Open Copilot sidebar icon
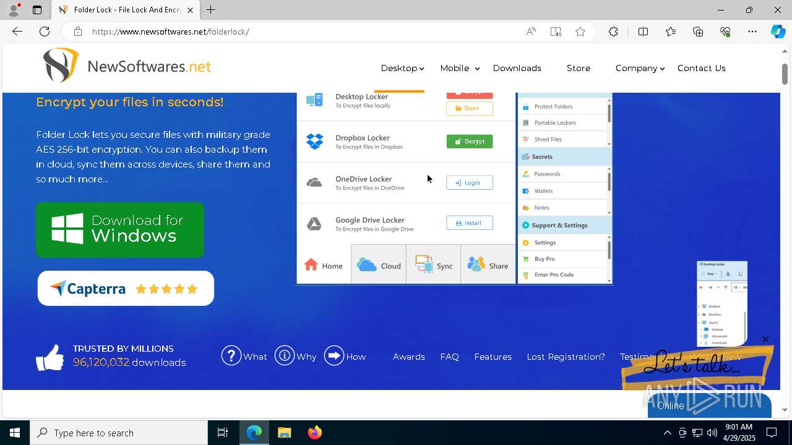Screen dimensions: 792x445 point(778,32)
